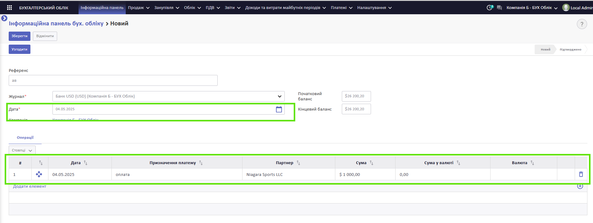Expand the ПДВ menu
593x223 pixels.
point(213,8)
